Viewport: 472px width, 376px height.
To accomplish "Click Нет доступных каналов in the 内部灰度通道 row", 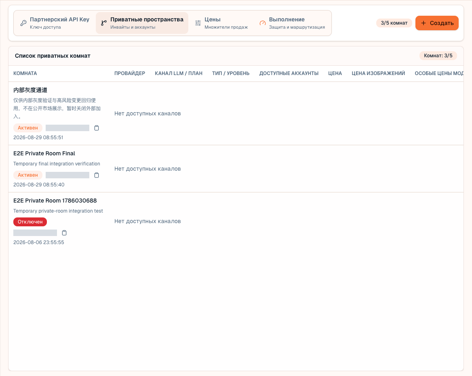I will point(147,114).
